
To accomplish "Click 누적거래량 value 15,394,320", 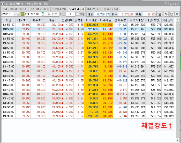I will [x=138, y=25].
